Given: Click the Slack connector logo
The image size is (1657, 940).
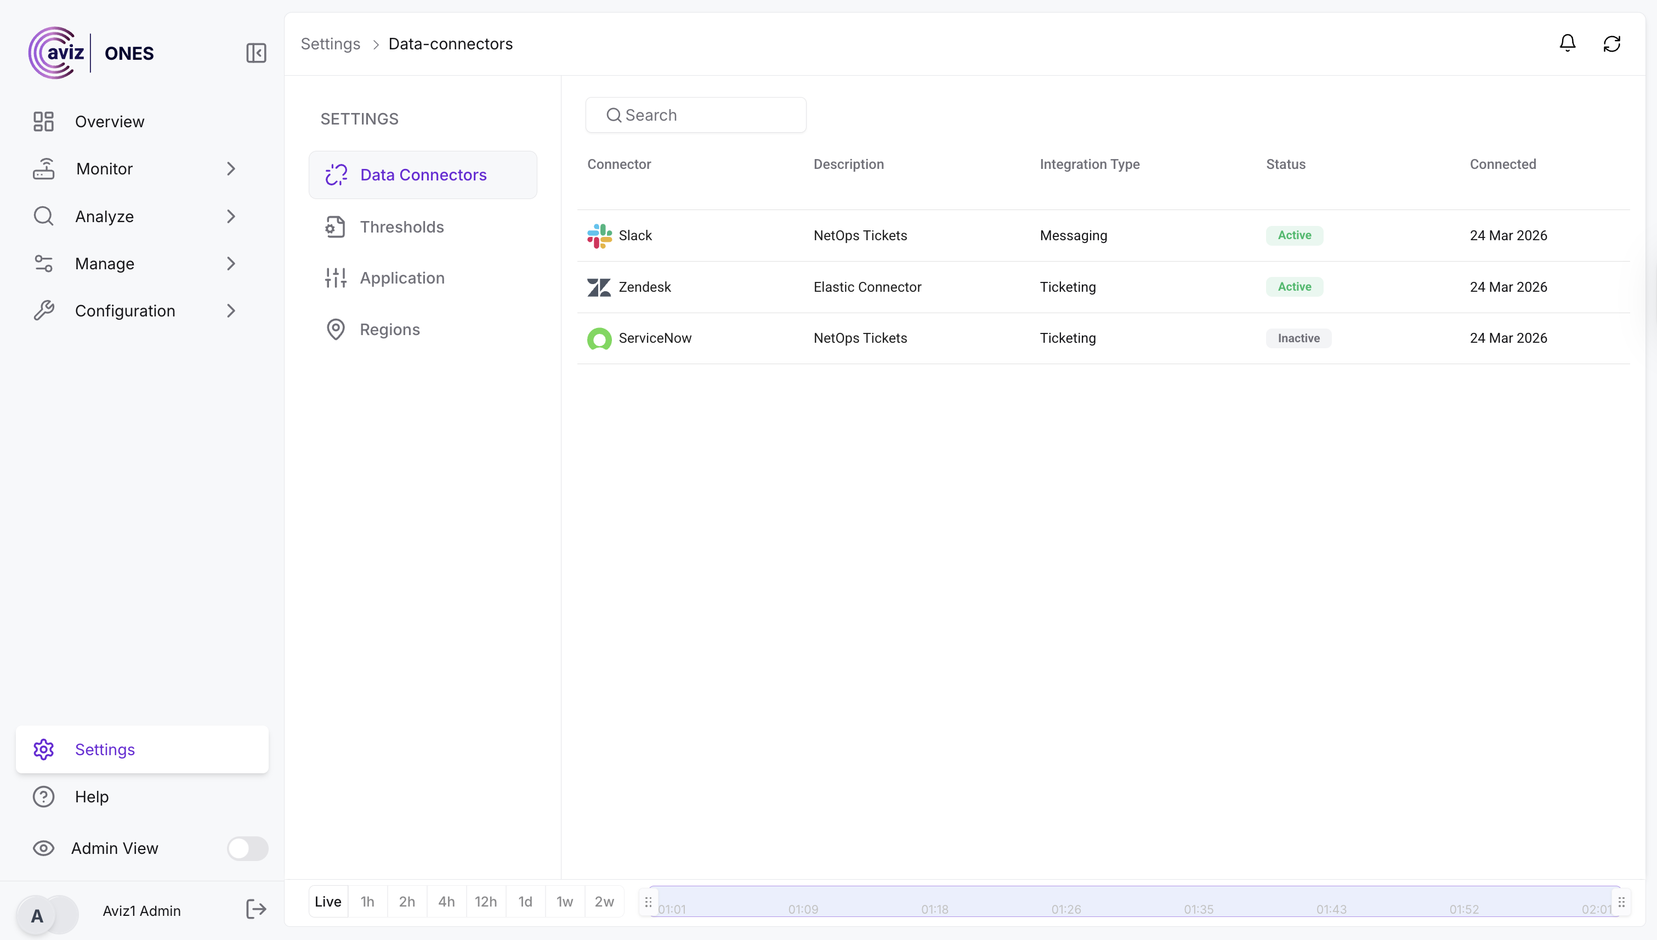Looking at the screenshot, I should click(x=599, y=236).
